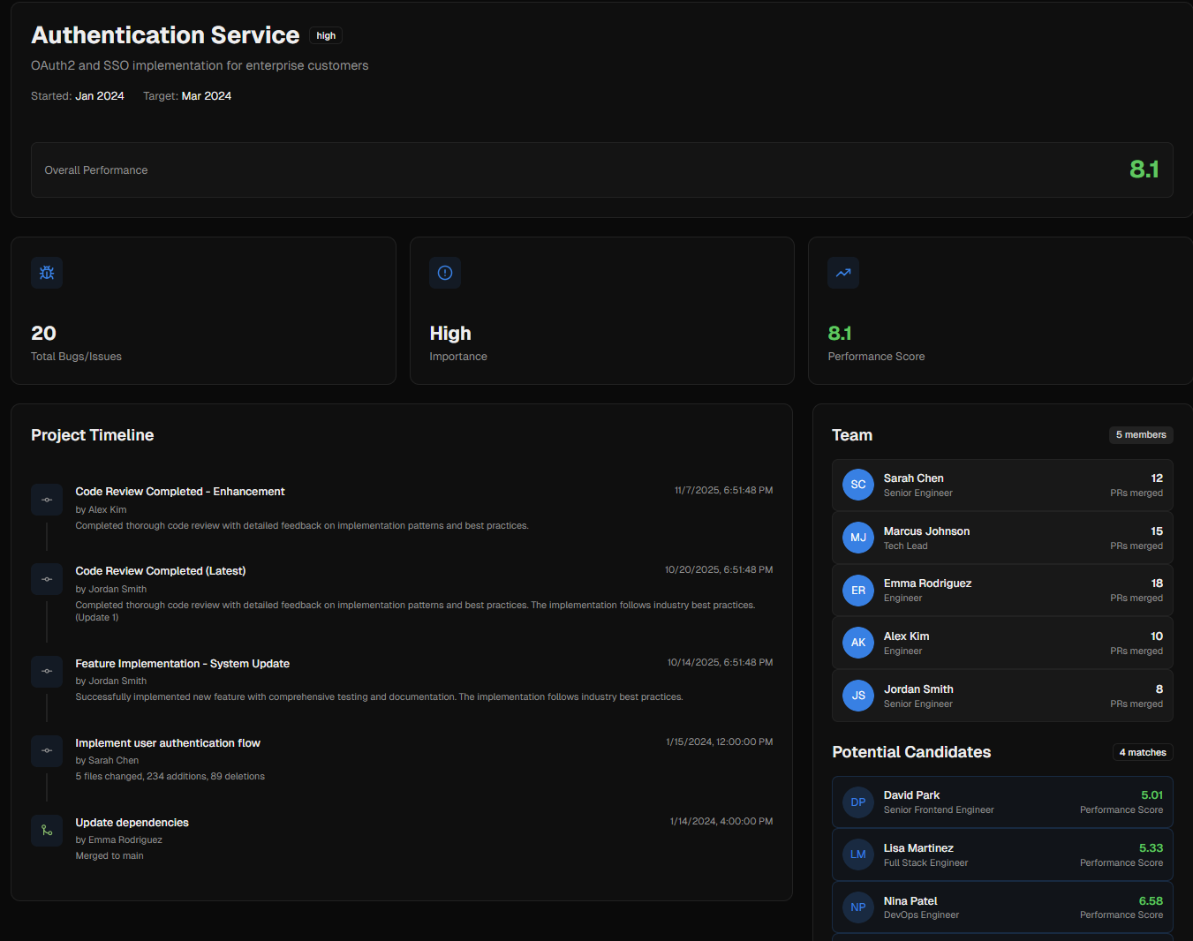Click Lisa Martinez's 5.33 performance score
Screen dimensions: 1193x941
coord(1151,848)
